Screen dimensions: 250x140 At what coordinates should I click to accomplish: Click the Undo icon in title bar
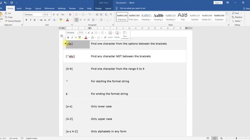click(x=5, y=3)
